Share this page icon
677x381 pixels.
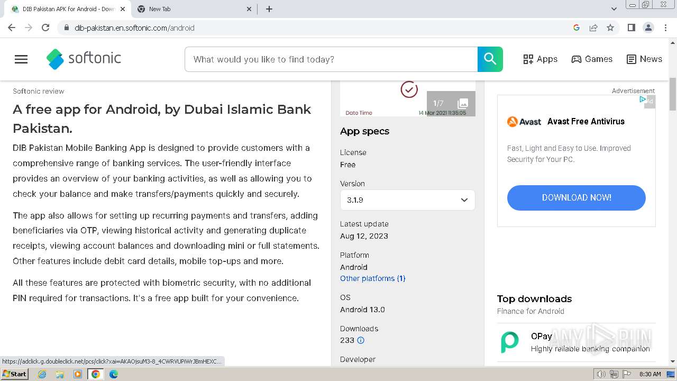coord(593,28)
